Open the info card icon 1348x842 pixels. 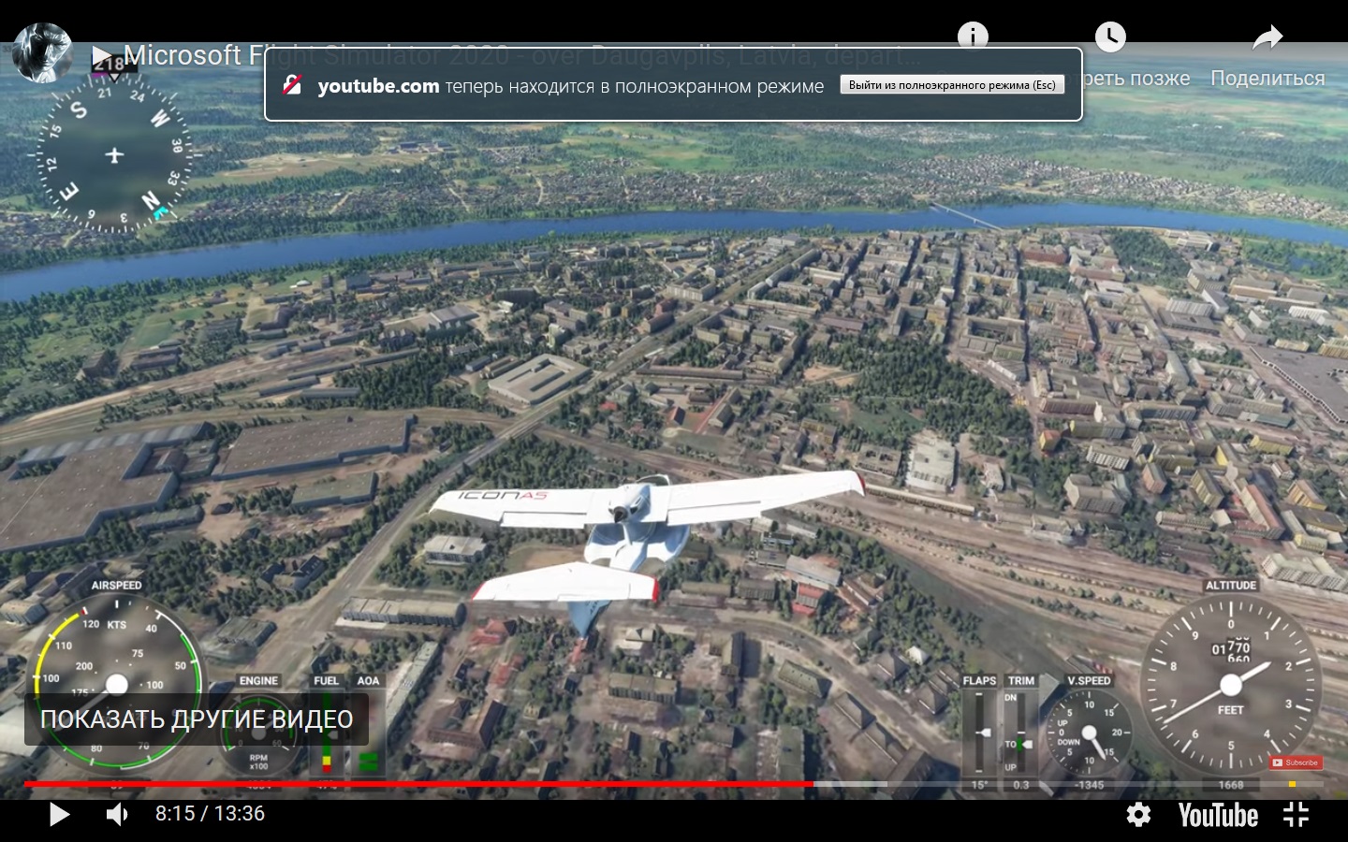tap(973, 36)
